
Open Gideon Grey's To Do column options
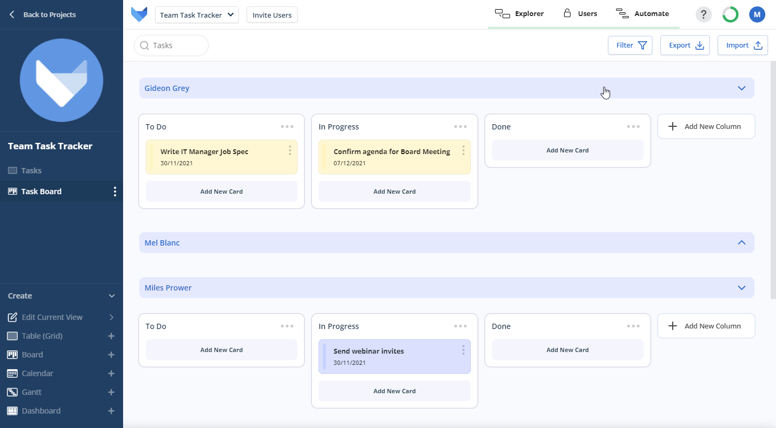(x=287, y=127)
